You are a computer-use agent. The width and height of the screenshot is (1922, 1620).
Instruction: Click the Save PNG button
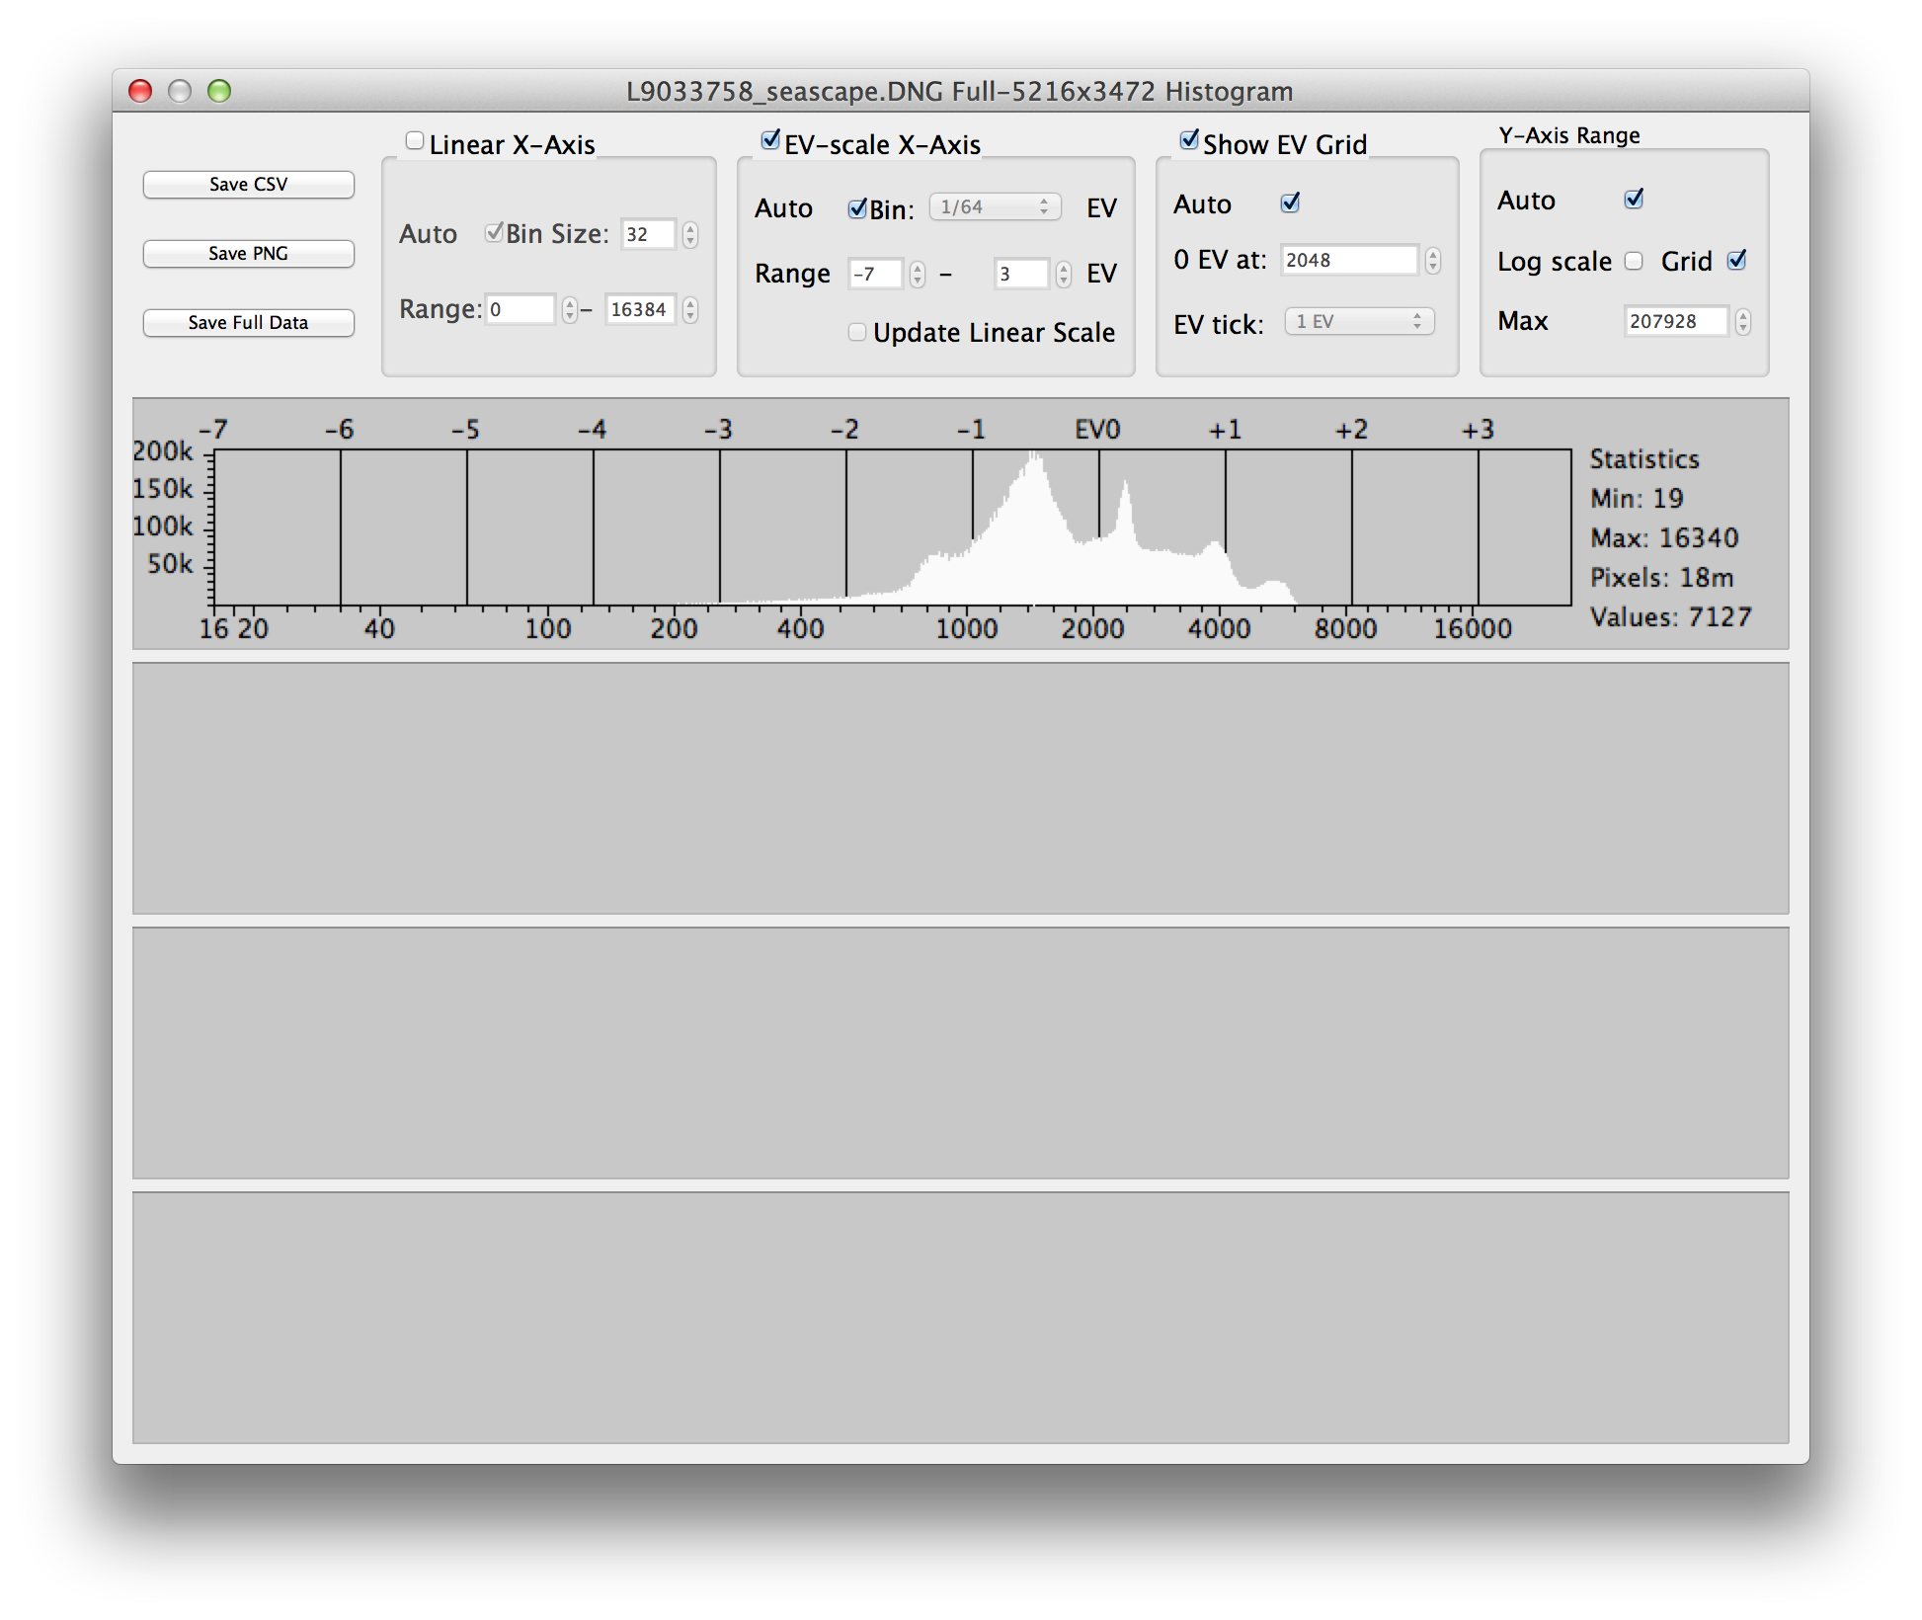point(248,254)
